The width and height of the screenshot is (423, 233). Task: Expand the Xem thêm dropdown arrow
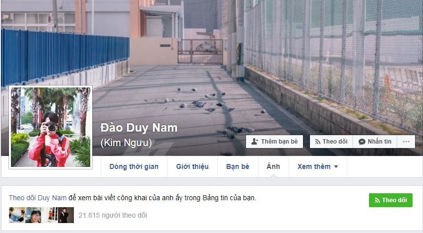tap(336, 167)
